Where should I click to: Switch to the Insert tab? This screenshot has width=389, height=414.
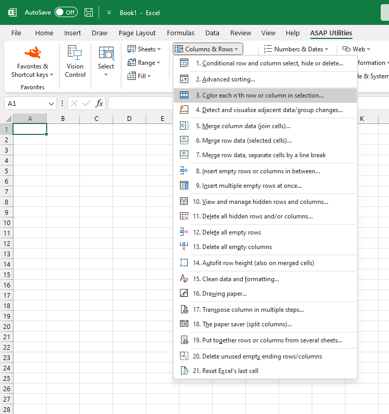[x=73, y=33]
